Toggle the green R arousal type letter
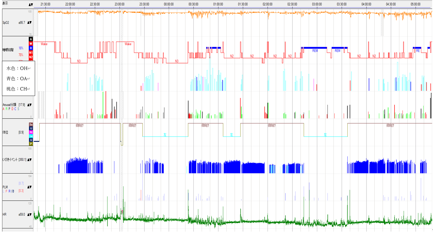This screenshot has height=233, width=433. coord(6,109)
